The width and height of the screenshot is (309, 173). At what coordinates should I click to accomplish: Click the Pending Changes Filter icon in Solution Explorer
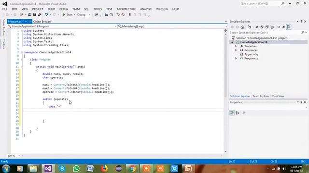(x=250, y=27)
